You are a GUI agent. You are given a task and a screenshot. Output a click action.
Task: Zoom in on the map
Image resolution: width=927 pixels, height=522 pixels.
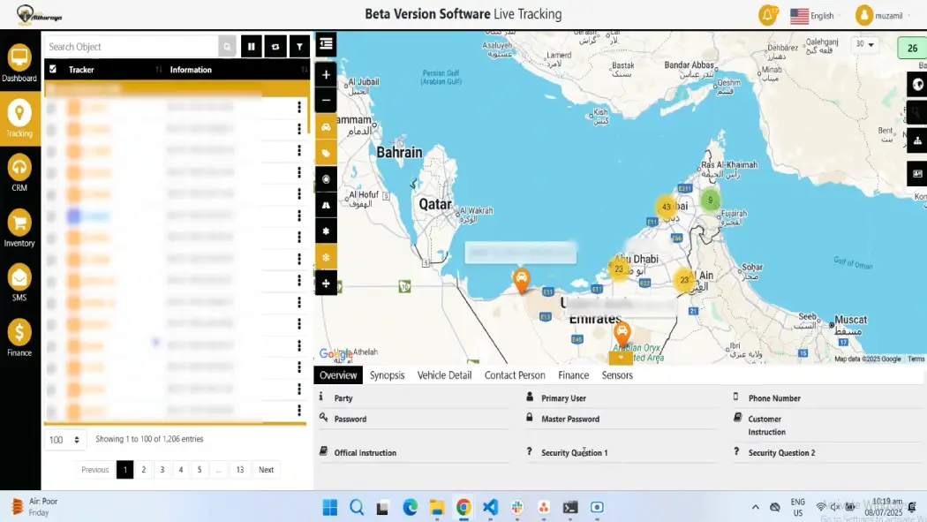pos(326,75)
